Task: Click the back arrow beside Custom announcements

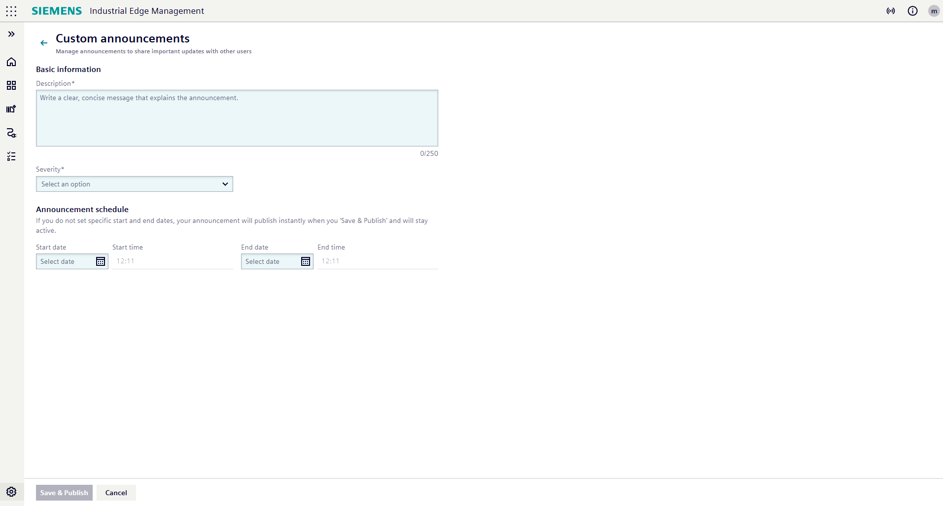Action: point(44,43)
